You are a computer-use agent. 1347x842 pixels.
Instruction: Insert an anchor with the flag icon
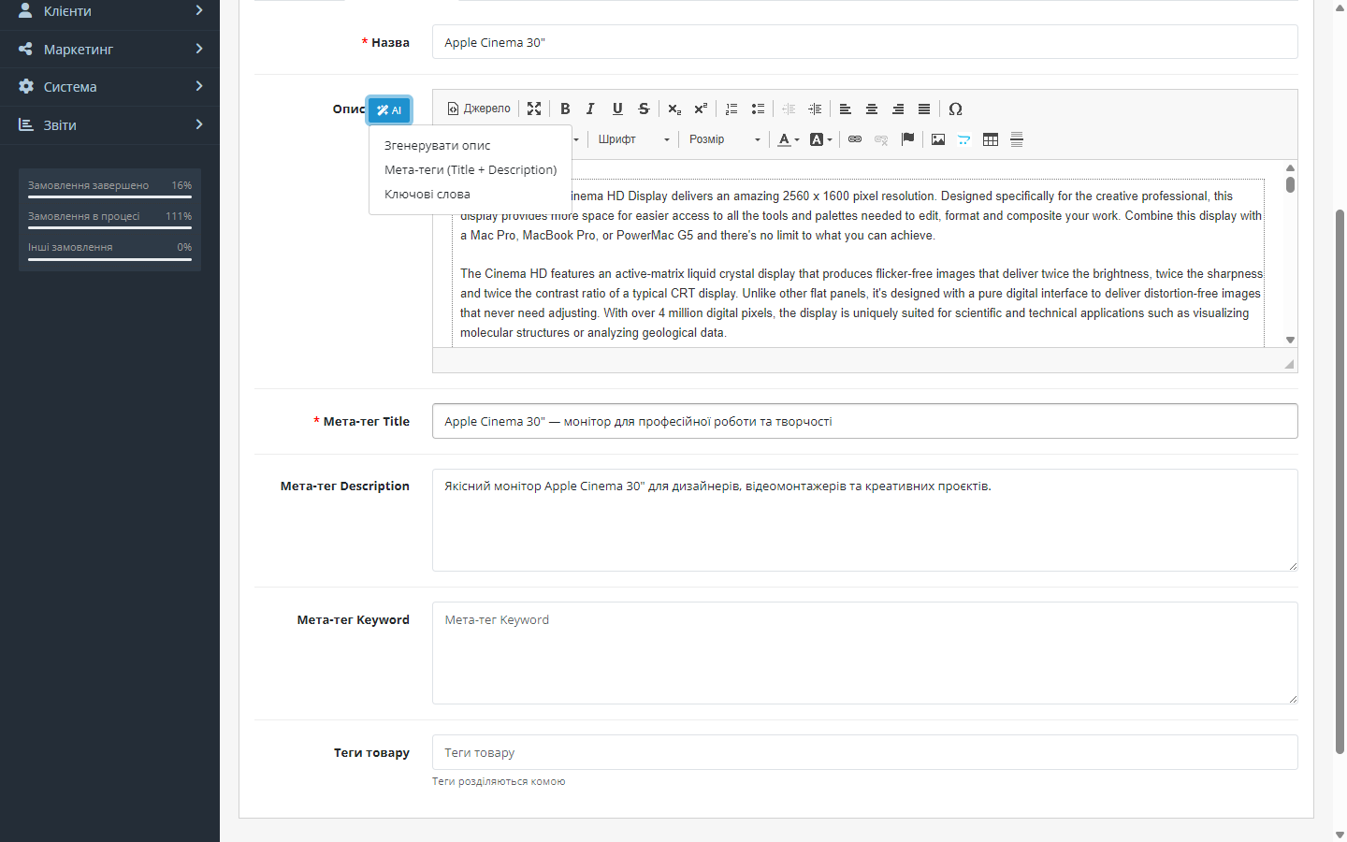[907, 139]
